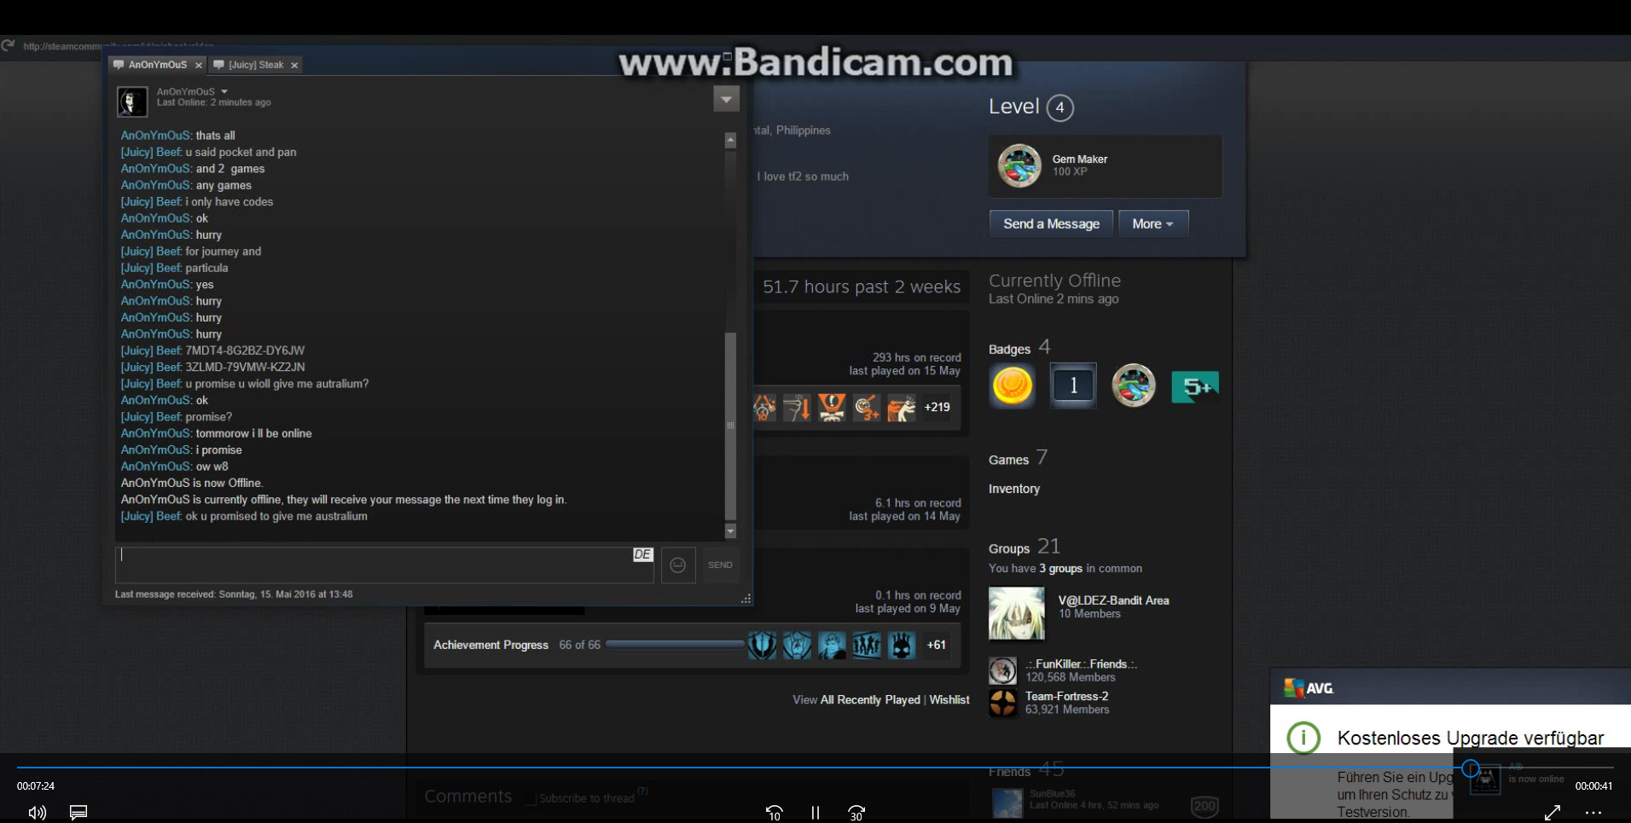Image resolution: width=1631 pixels, height=823 pixels.
Task: Toggle the Subscribe to thread checkbox
Action: pos(531,799)
